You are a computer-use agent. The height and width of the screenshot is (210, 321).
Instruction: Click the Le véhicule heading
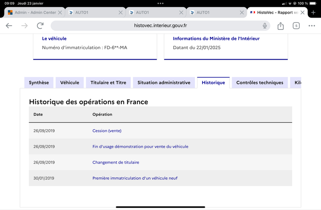pos(54,38)
